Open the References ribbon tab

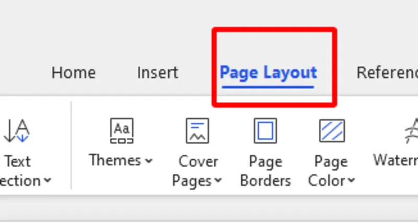[387, 73]
